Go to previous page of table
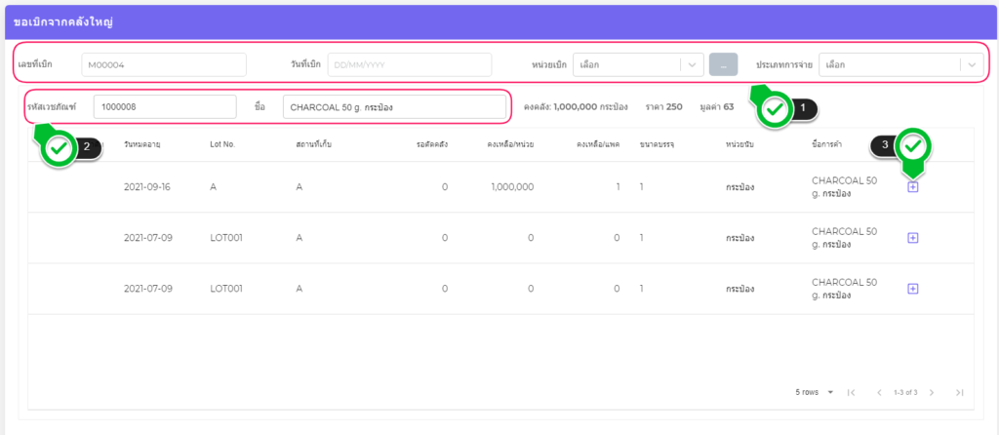 click(879, 392)
